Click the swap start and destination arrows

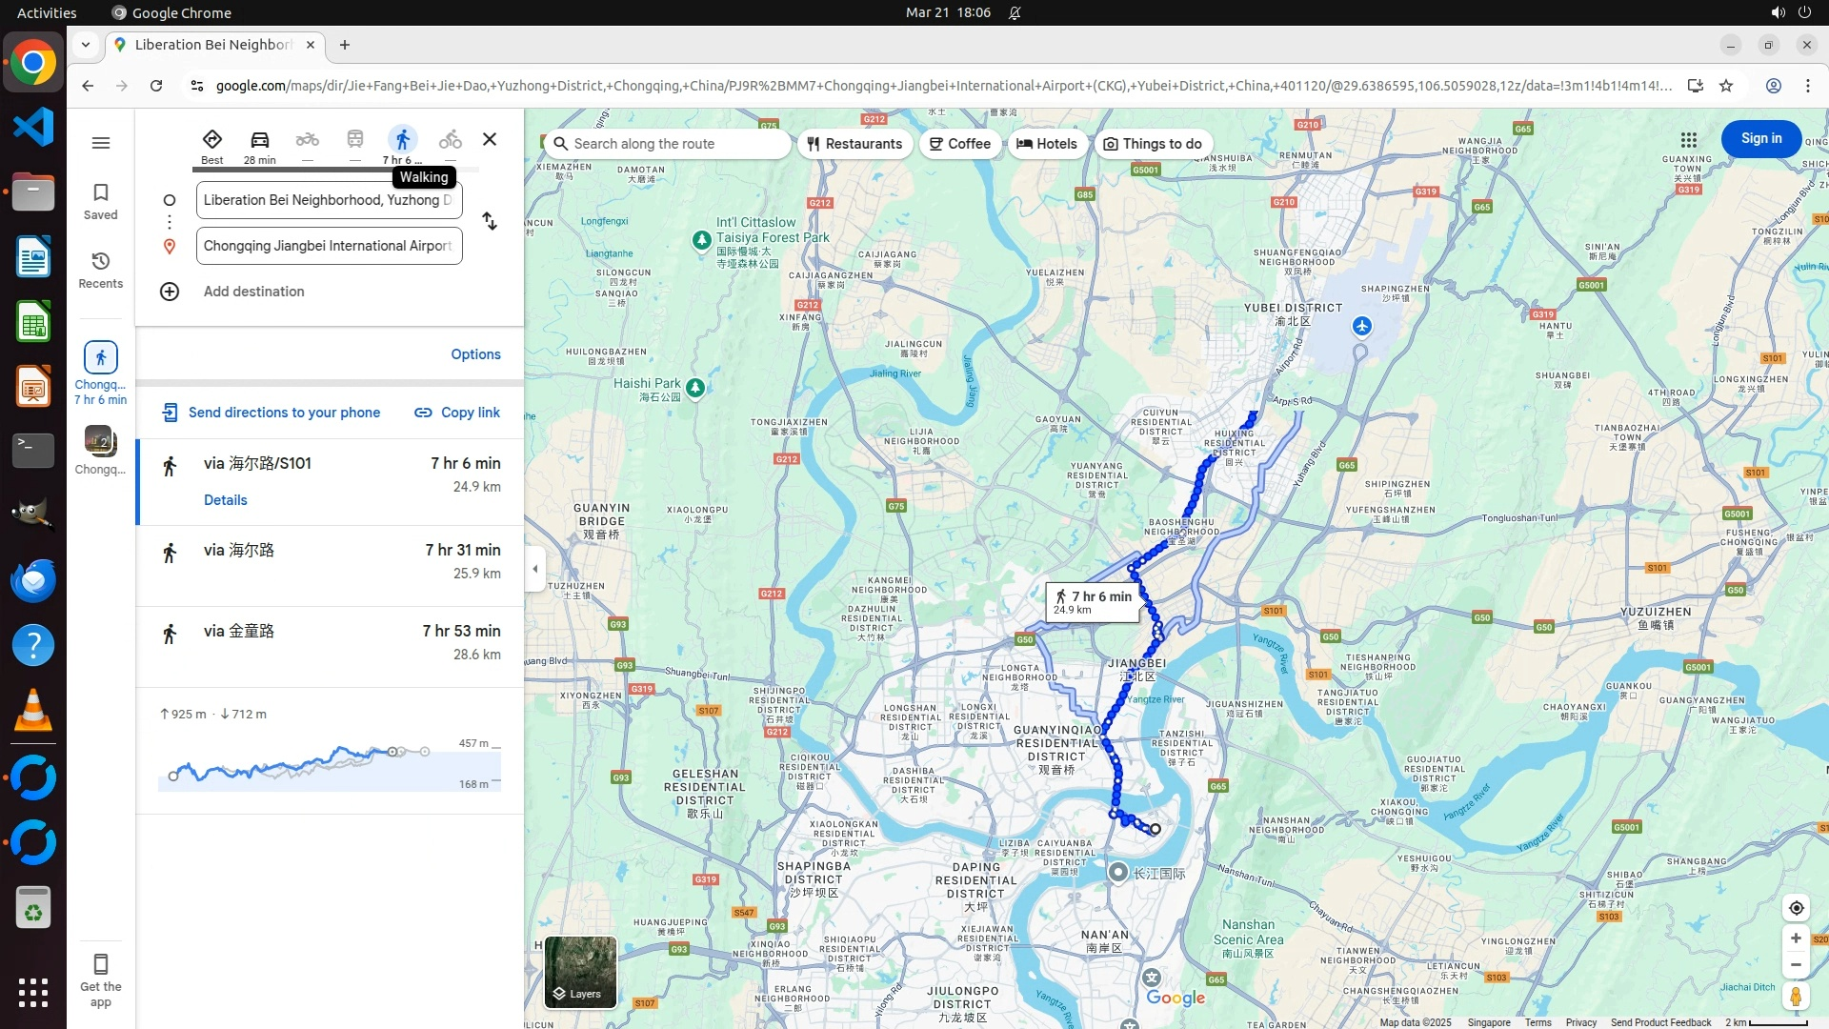[490, 221]
